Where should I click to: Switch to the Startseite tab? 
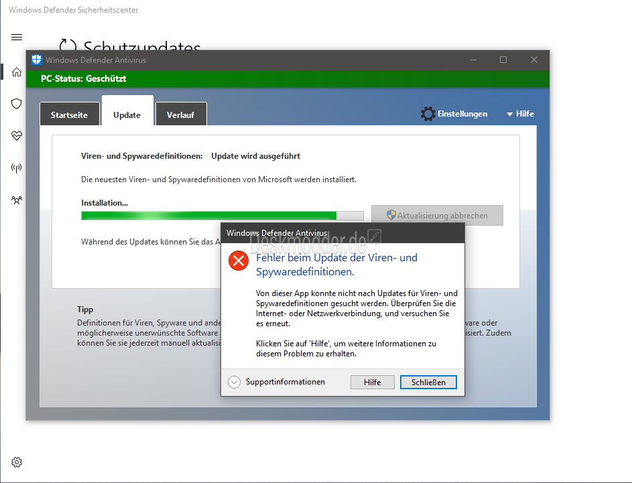[69, 115]
